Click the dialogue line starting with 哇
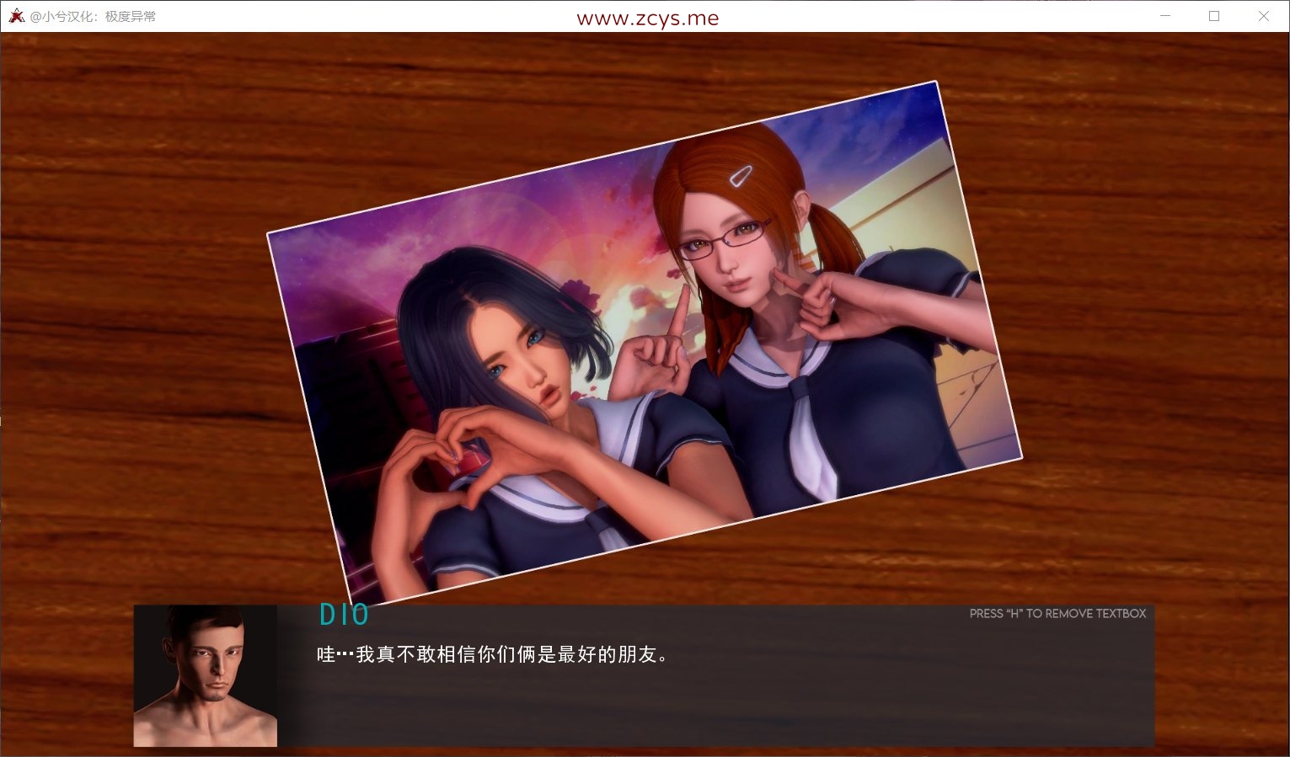 (494, 654)
